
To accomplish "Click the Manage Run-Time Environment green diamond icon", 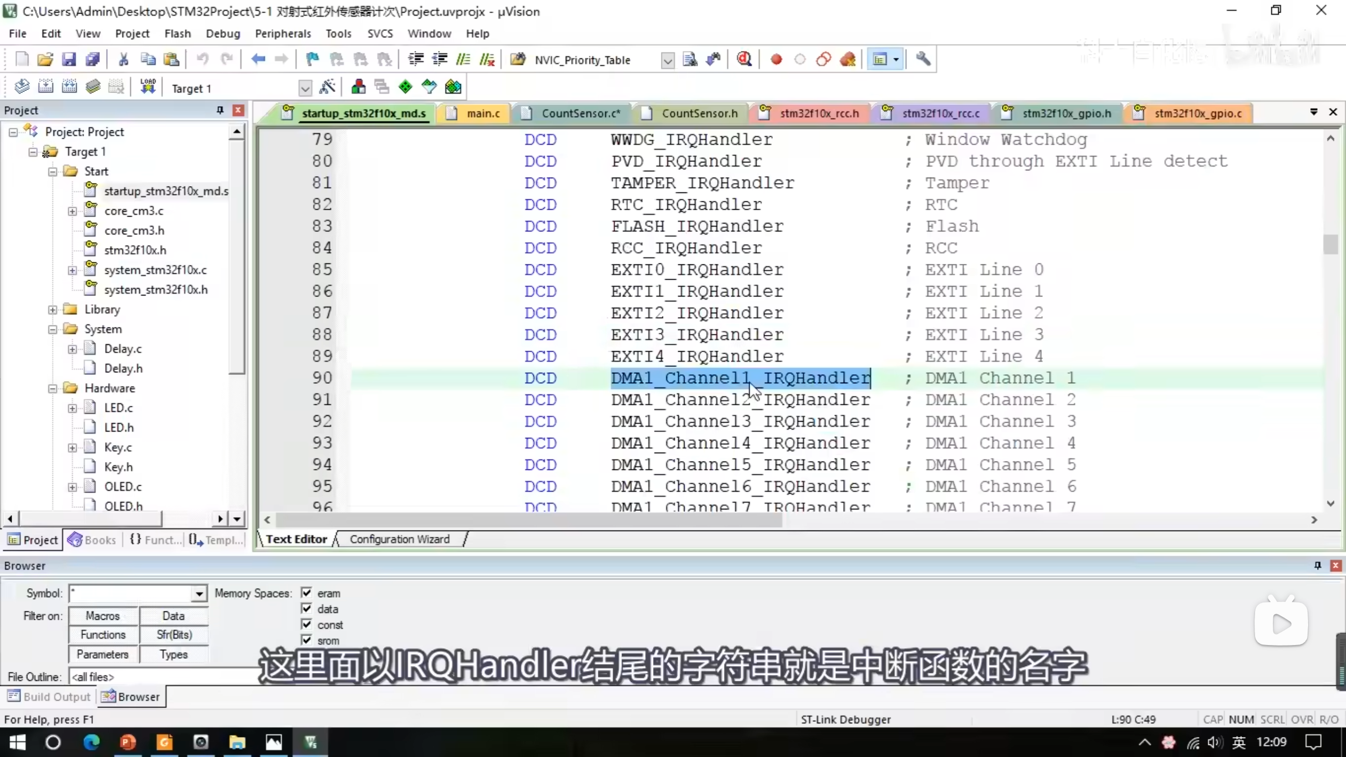I will point(405,87).
